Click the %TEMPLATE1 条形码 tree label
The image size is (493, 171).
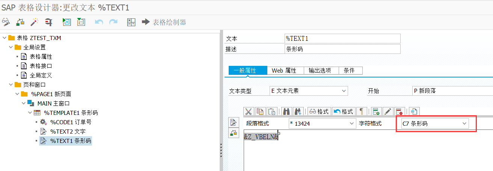pos(71,113)
